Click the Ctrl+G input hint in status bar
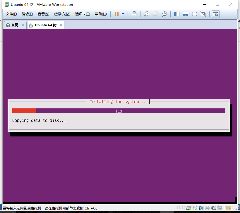Image resolution: width=240 pixels, height=213 pixels. point(50,208)
